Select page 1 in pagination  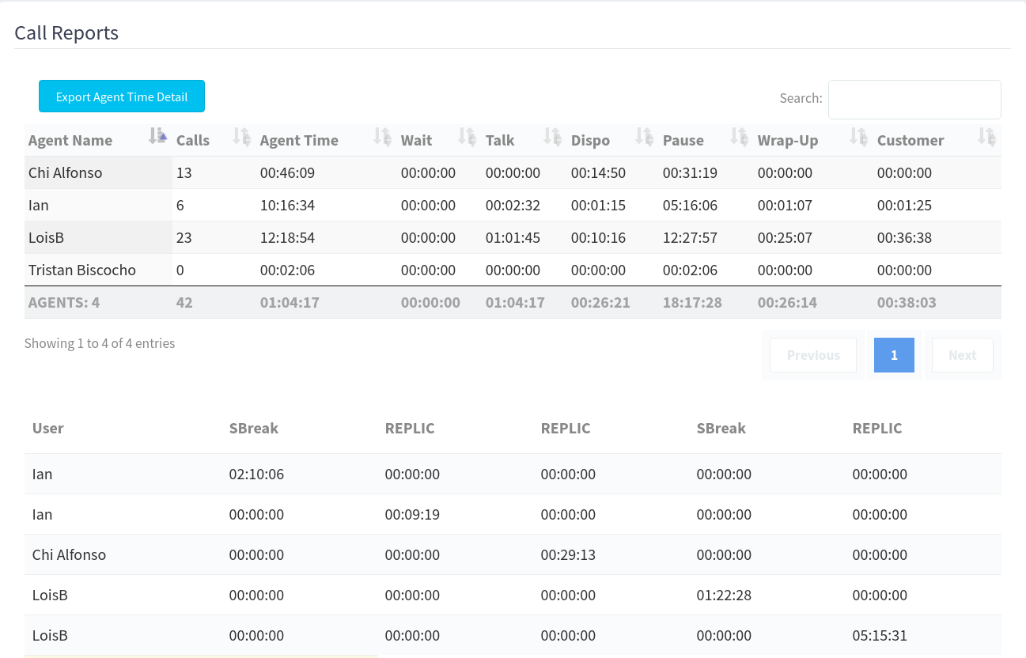[x=894, y=355]
